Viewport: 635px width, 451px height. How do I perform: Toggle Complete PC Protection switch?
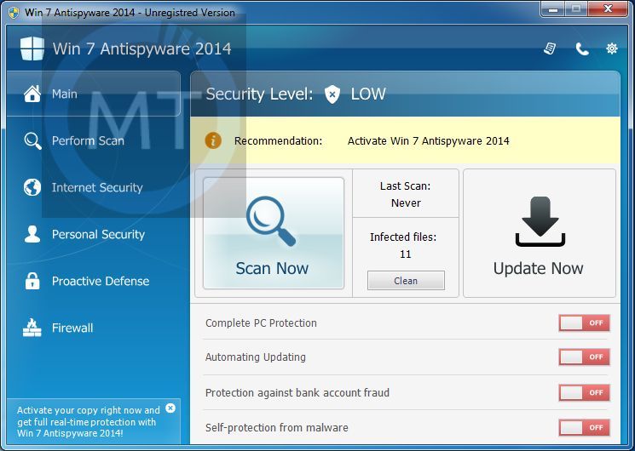coord(584,323)
